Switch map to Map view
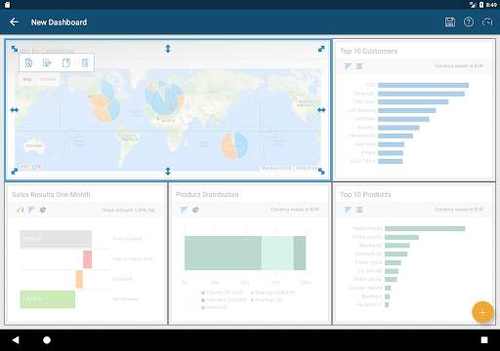Image resolution: width=500 pixels, height=351 pixels. tap(27, 79)
